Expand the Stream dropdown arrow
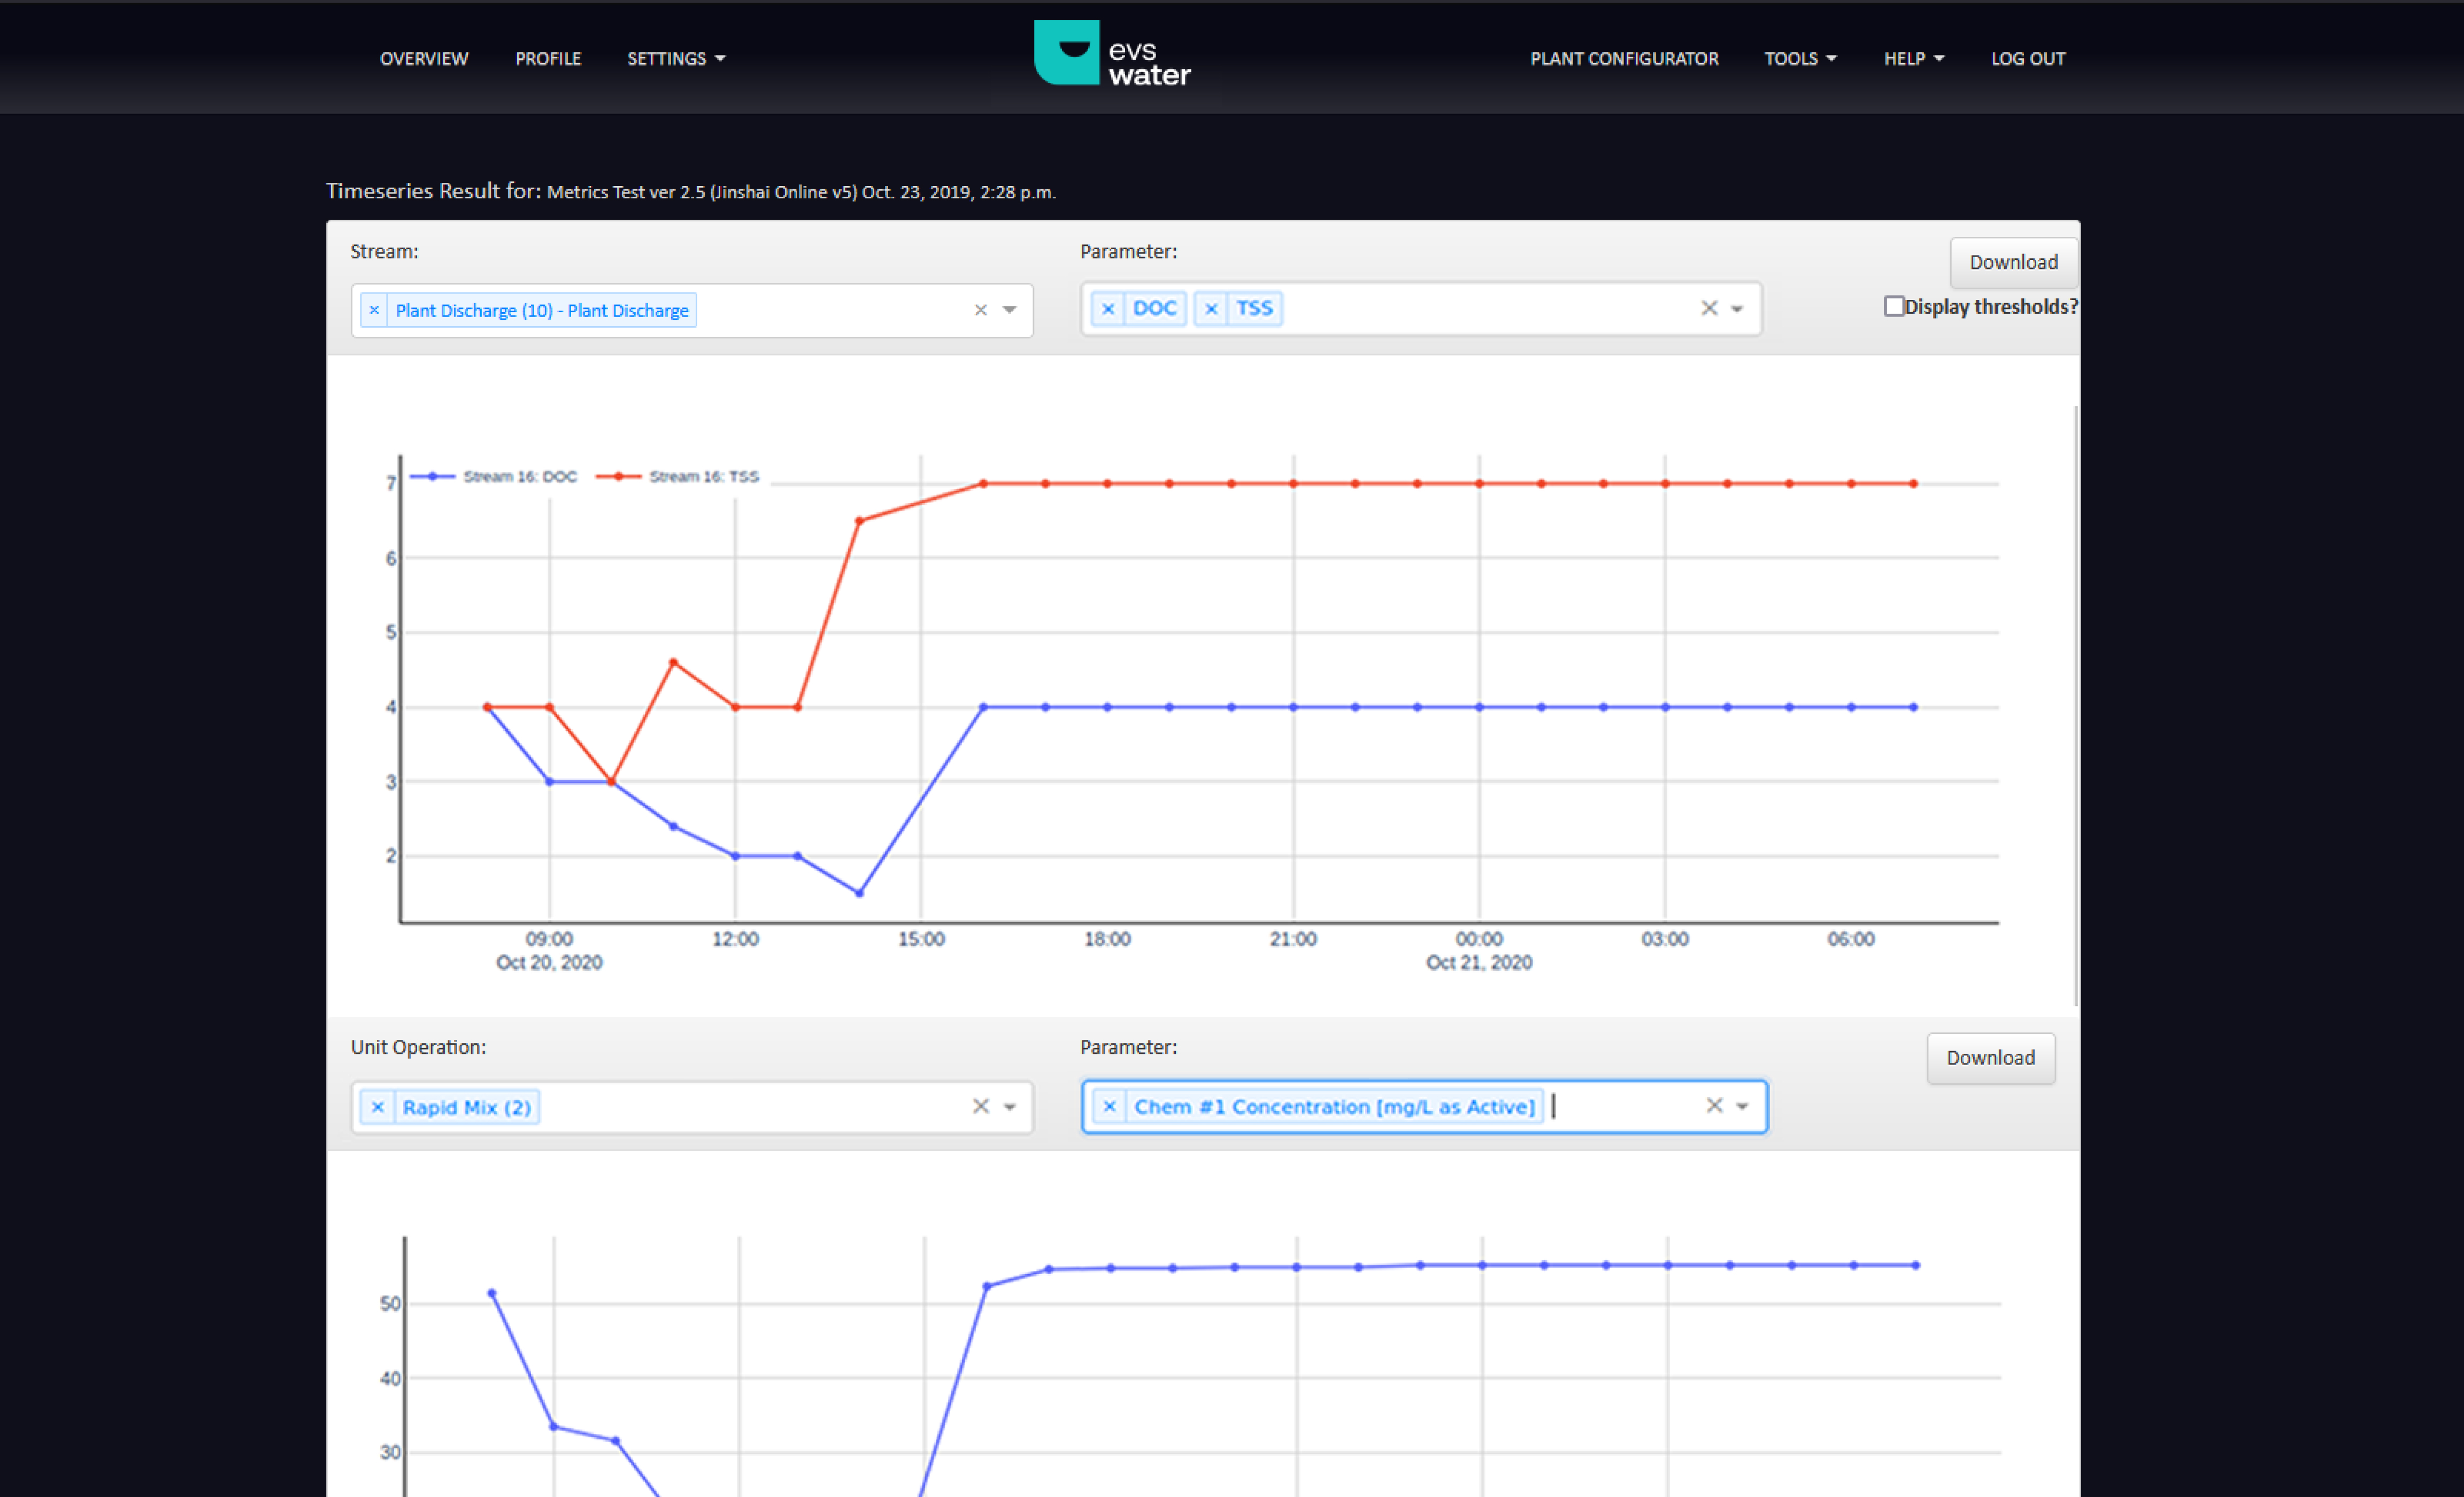The image size is (2464, 1497). [x=1009, y=310]
